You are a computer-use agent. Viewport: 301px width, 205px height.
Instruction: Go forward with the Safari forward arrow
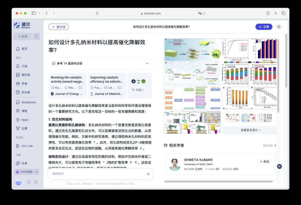pos(54,13)
